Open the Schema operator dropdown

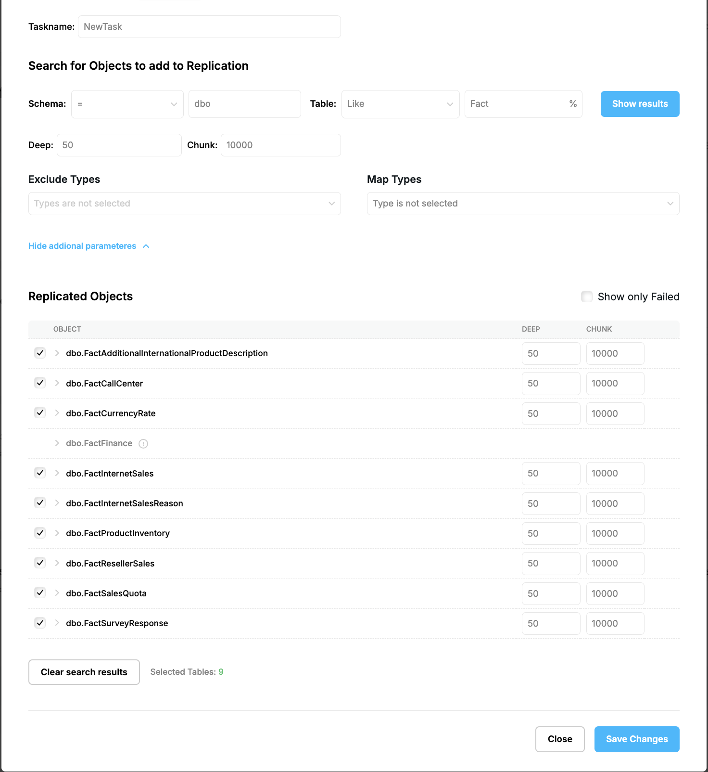(x=127, y=104)
